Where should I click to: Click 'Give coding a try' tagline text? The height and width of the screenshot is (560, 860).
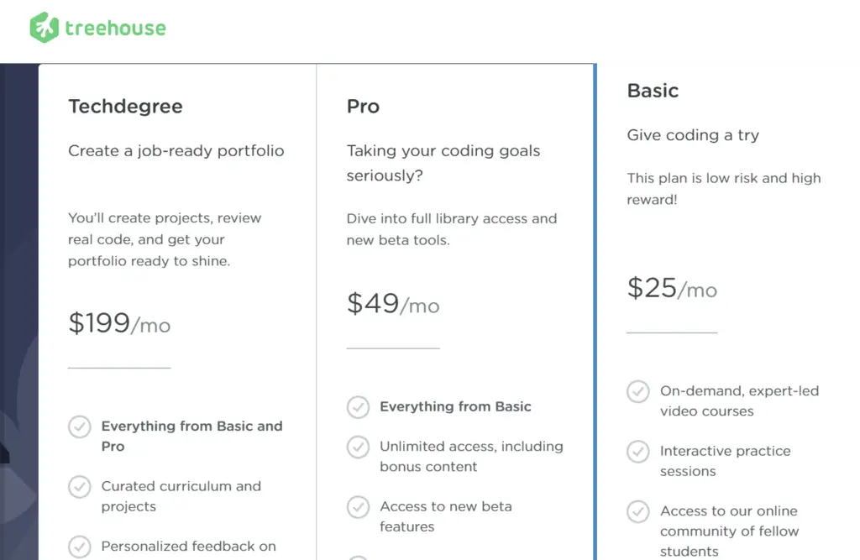(x=692, y=134)
